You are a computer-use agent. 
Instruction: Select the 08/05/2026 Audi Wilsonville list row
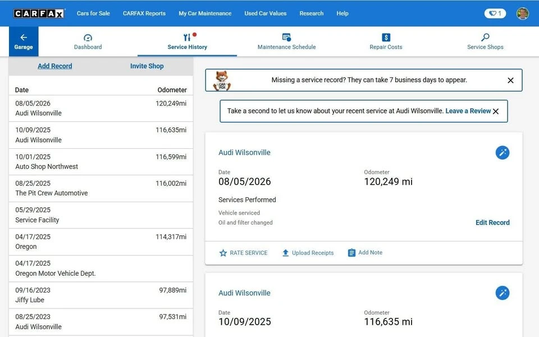(x=101, y=108)
